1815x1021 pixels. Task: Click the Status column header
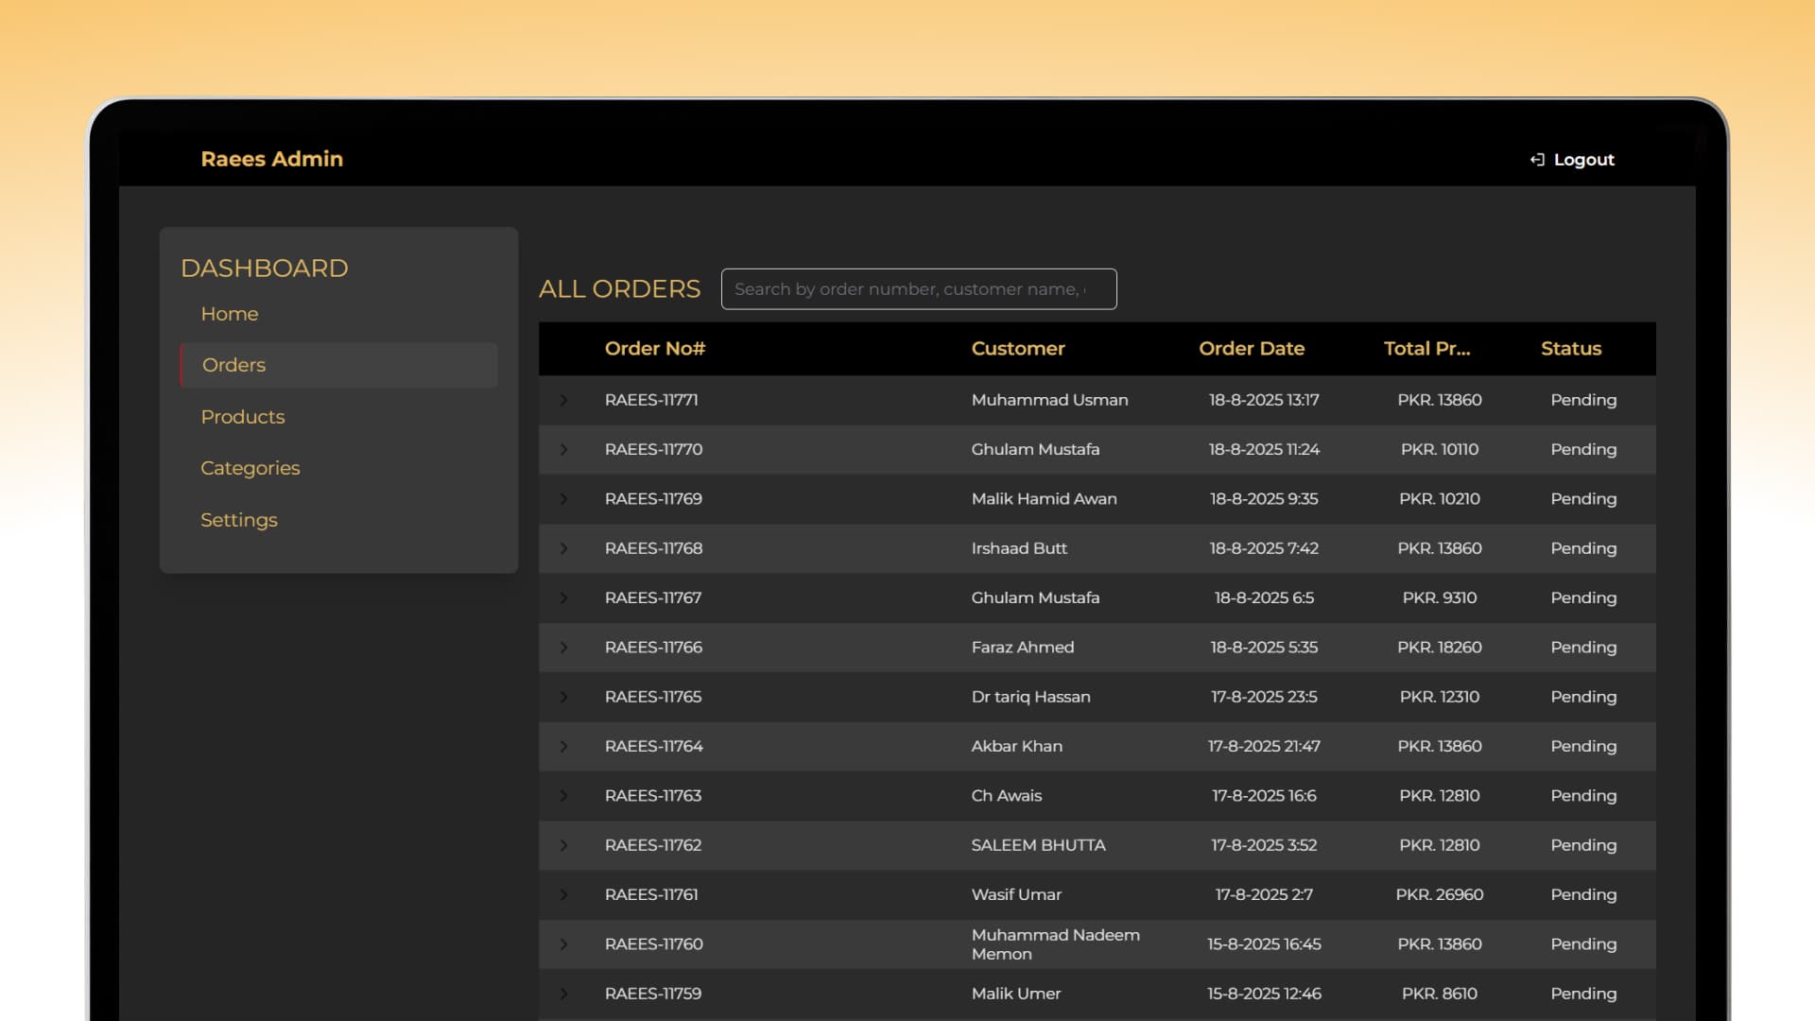click(x=1570, y=349)
